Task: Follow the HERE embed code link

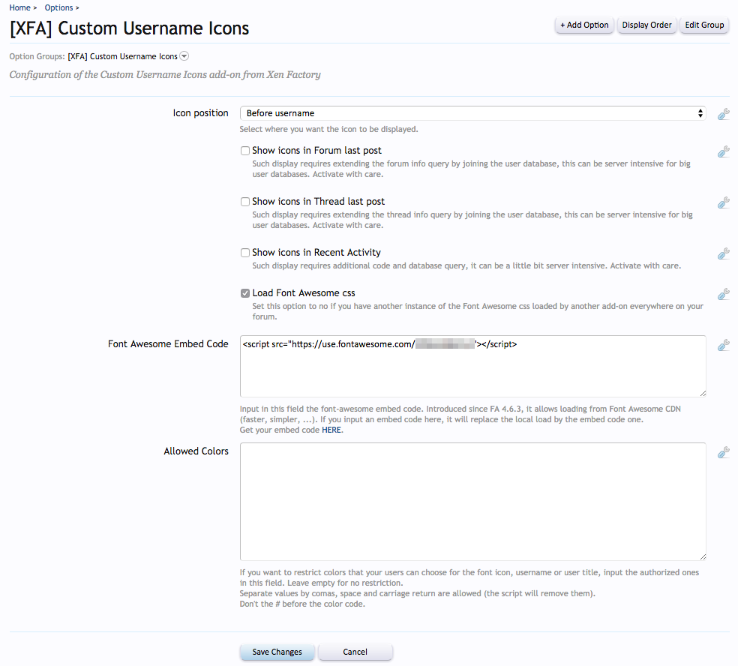Action: coord(331,430)
